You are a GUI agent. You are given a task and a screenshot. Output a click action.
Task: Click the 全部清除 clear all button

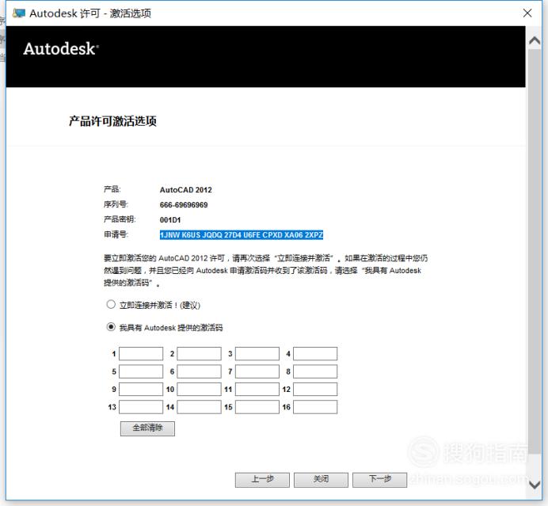tap(147, 428)
